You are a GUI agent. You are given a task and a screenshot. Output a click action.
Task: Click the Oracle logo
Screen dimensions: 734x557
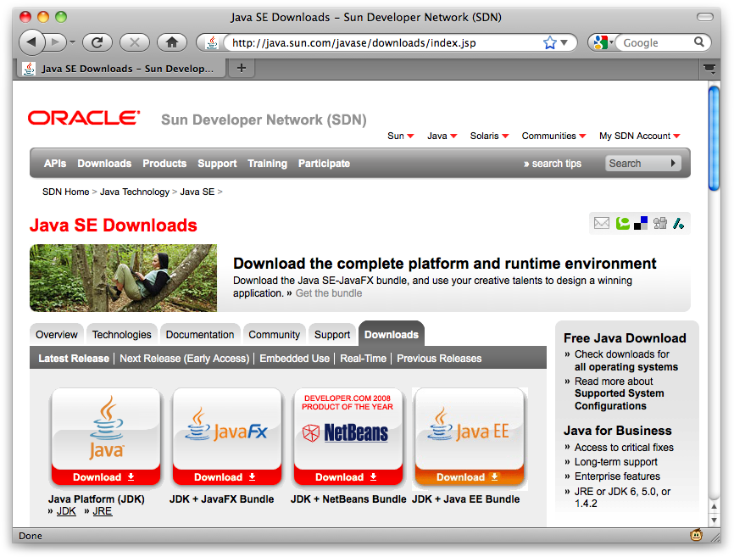point(84,118)
